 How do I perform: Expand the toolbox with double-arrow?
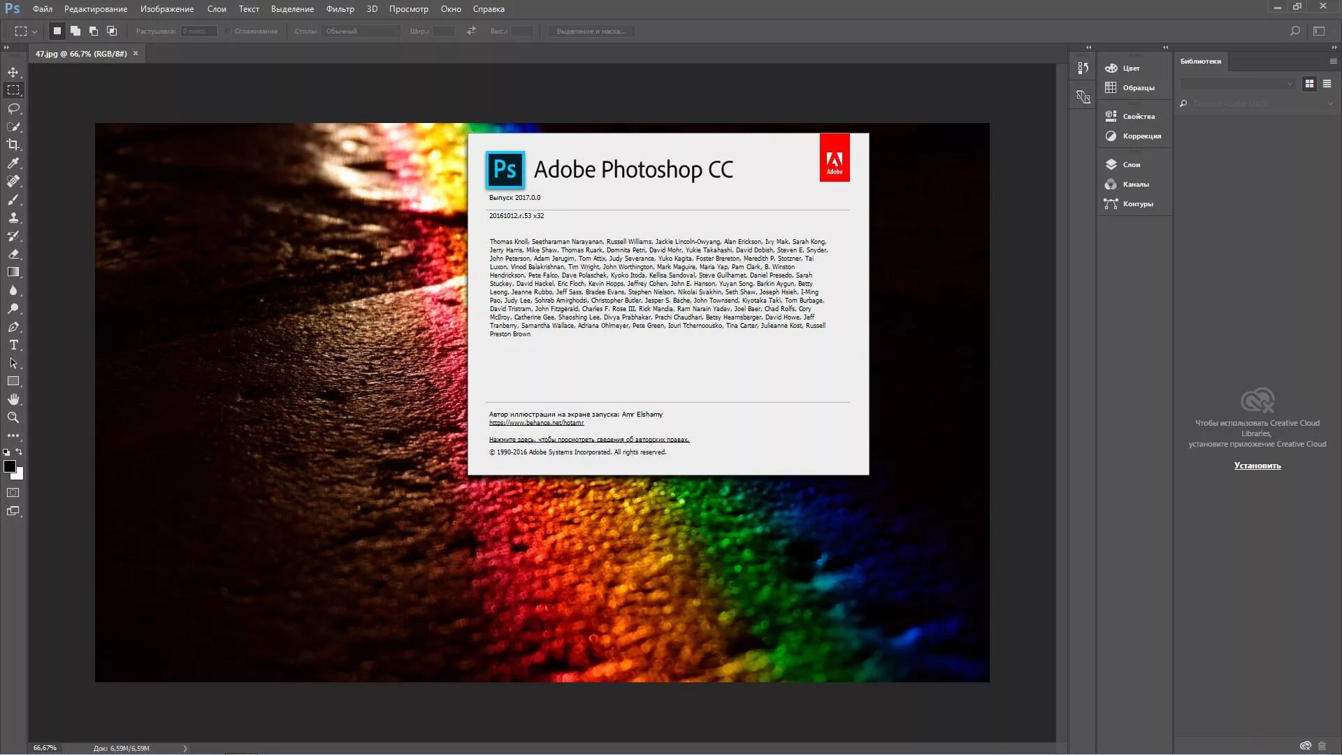6,48
